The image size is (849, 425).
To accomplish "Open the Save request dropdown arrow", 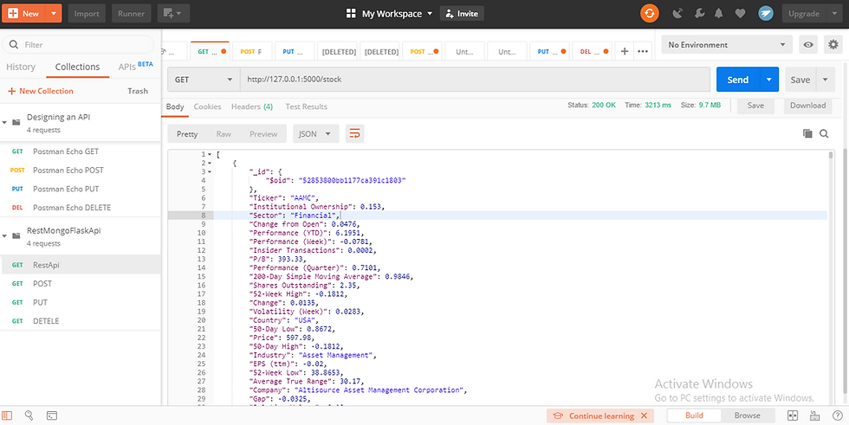I will pos(825,80).
